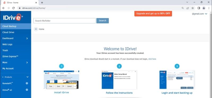Click tab search chevron in title bar
Image resolution: width=212 pixels, height=98 pixels.
(187, 2)
